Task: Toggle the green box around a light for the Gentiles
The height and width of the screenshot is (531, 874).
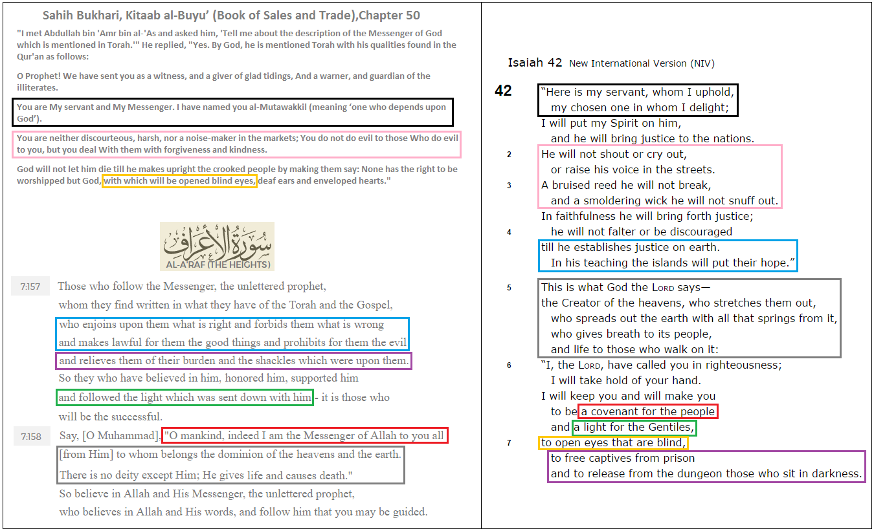Action: coord(634,427)
